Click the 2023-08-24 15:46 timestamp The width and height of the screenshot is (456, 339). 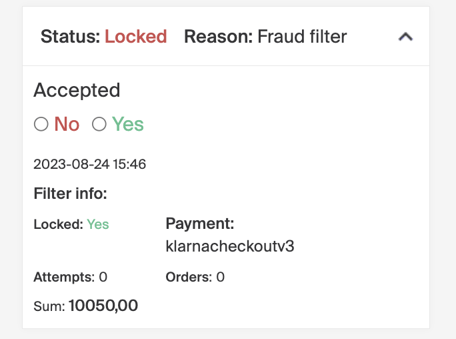pos(90,163)
